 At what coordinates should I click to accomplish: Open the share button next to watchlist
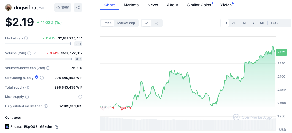point(78,7)
